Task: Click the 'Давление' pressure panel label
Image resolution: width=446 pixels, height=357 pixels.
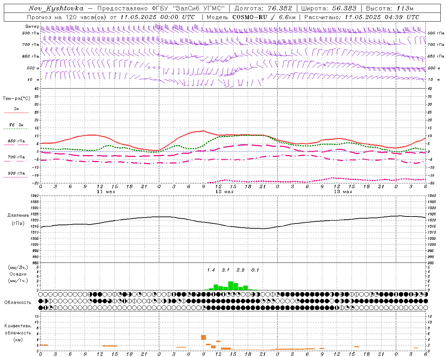Action: click(x=18, y=215)
